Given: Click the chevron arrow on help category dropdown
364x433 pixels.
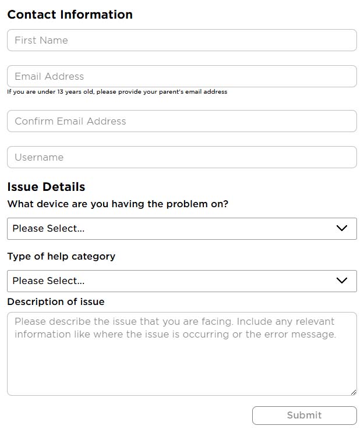Looking at the screenshot, I should click(x=342, y=281).
